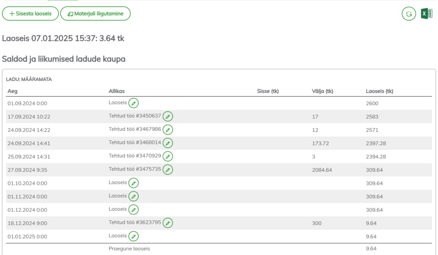438x255 pixels.
Task: Export table using Excel icon
Action: (426, 14)
